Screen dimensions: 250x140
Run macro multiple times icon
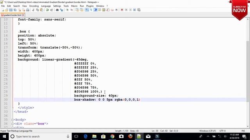pyautogui.click(x=134, y=10)
